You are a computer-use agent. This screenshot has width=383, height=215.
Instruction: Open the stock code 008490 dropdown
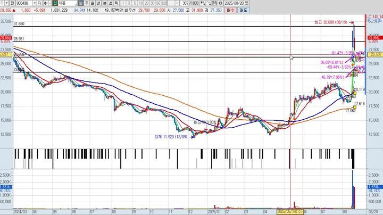35,3
